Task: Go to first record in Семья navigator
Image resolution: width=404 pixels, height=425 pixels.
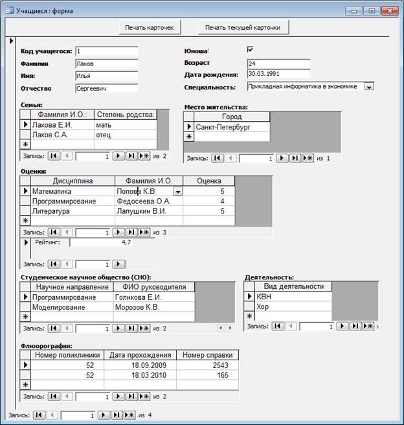Action: point(54,156)
